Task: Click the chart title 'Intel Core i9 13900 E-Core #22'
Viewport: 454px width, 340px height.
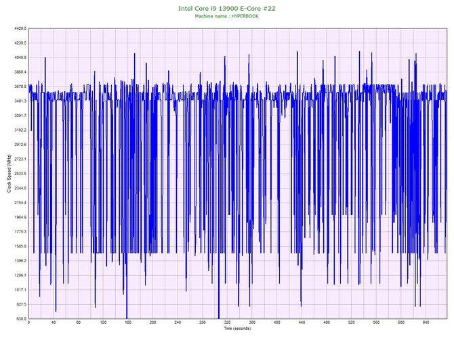Action: pyautogui.click(x=227, y=9)
